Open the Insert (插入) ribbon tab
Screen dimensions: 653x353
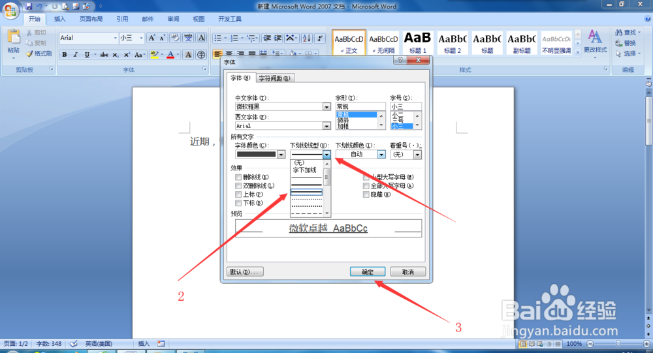click(59, 19)
